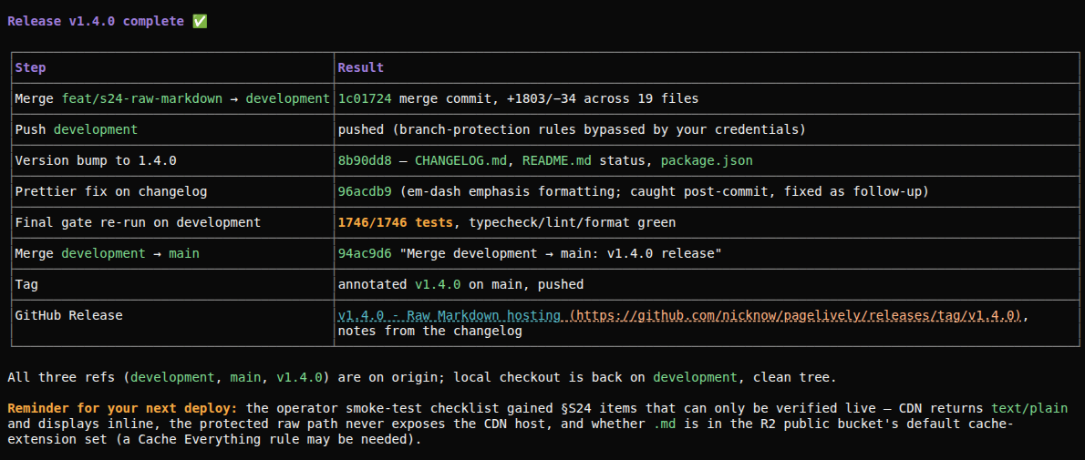
Task: Click the 'Step' column header
Action: (x=30, y=67)
